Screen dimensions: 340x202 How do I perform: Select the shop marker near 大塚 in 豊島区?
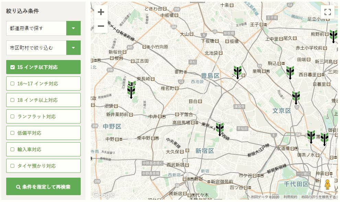tap(238, 72)
